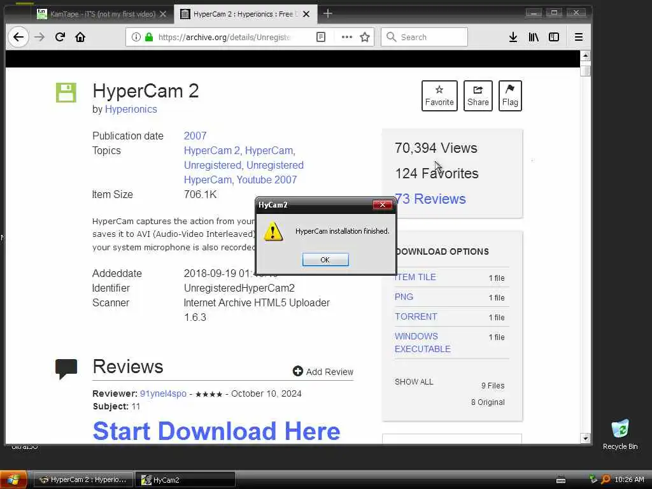The image size is (652, 489).
Task: Click Add Review
Action: pos(323,372)
